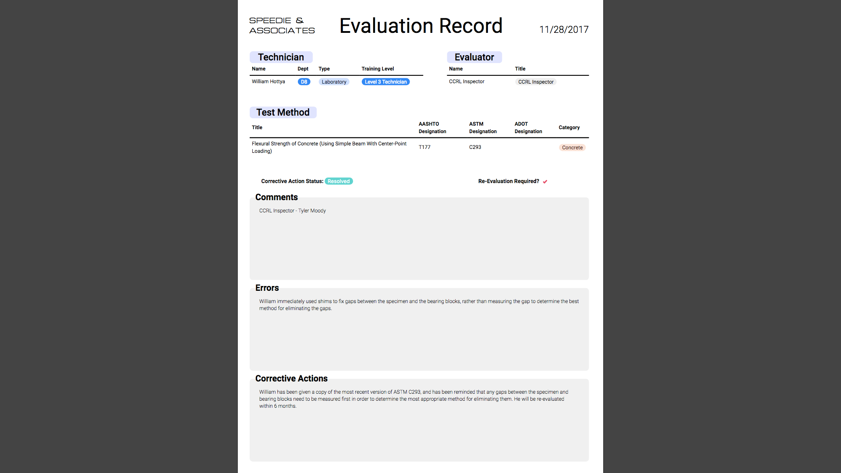Click the Technician section header
The width and height of the screenshot is (841, 473).
point(281,57)
